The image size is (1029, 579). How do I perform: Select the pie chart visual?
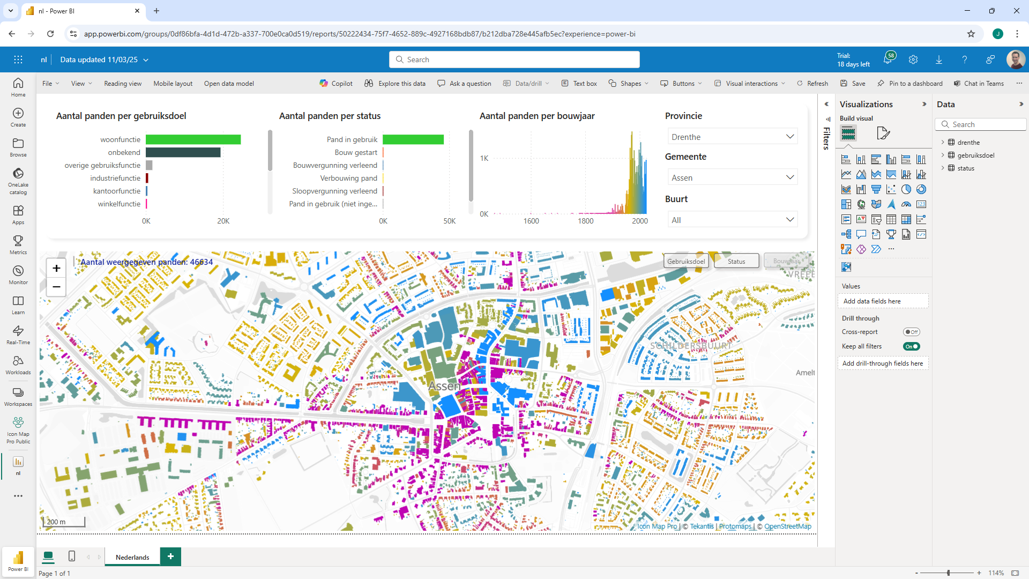[906, 189]
